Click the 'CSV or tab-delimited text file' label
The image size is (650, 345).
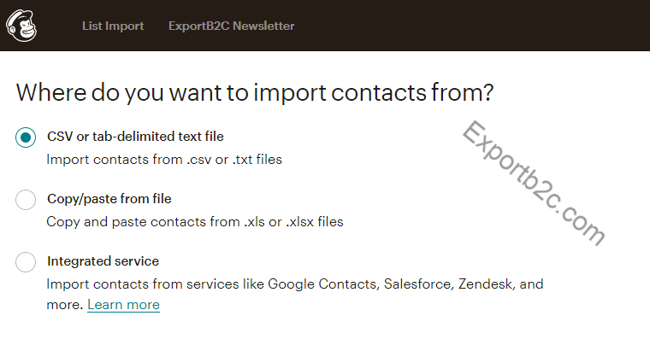(x=135, y=137)
